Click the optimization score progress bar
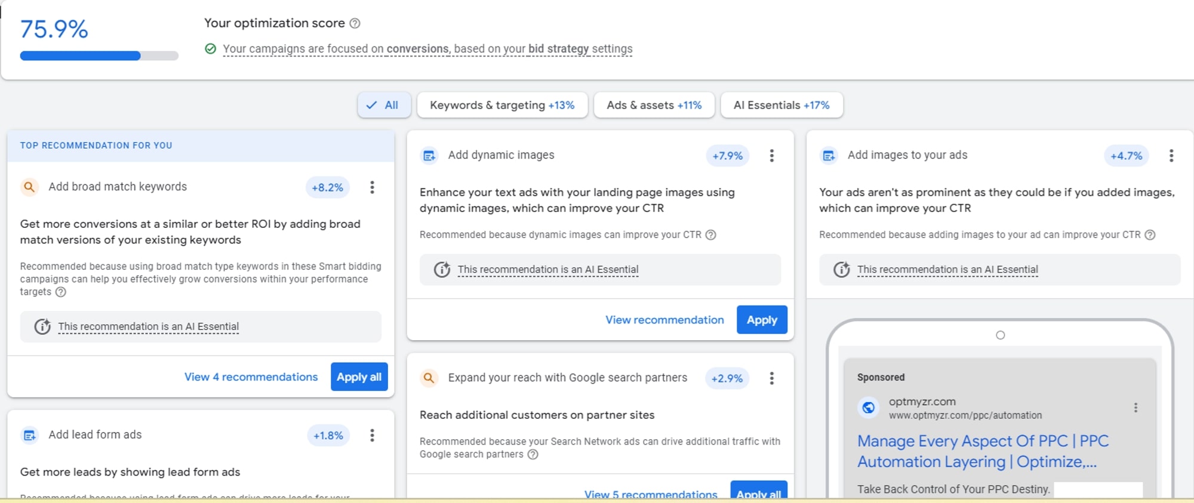 coord(99,56)
